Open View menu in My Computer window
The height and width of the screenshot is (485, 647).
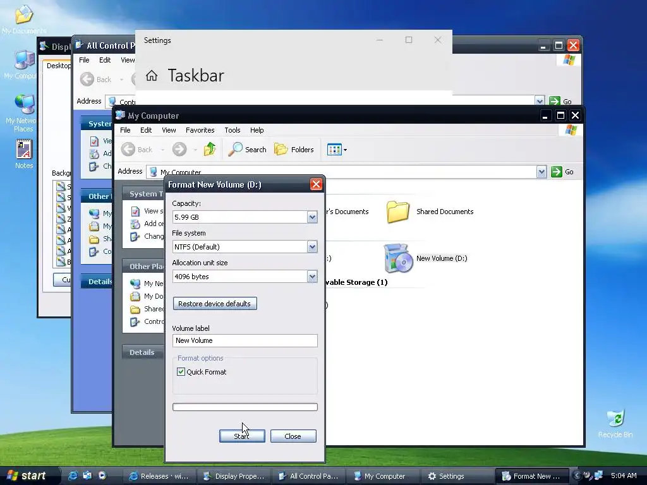point(169,130)
